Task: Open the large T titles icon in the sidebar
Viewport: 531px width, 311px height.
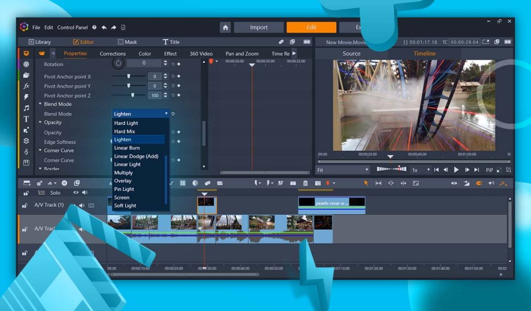Action: coord(26,119)
